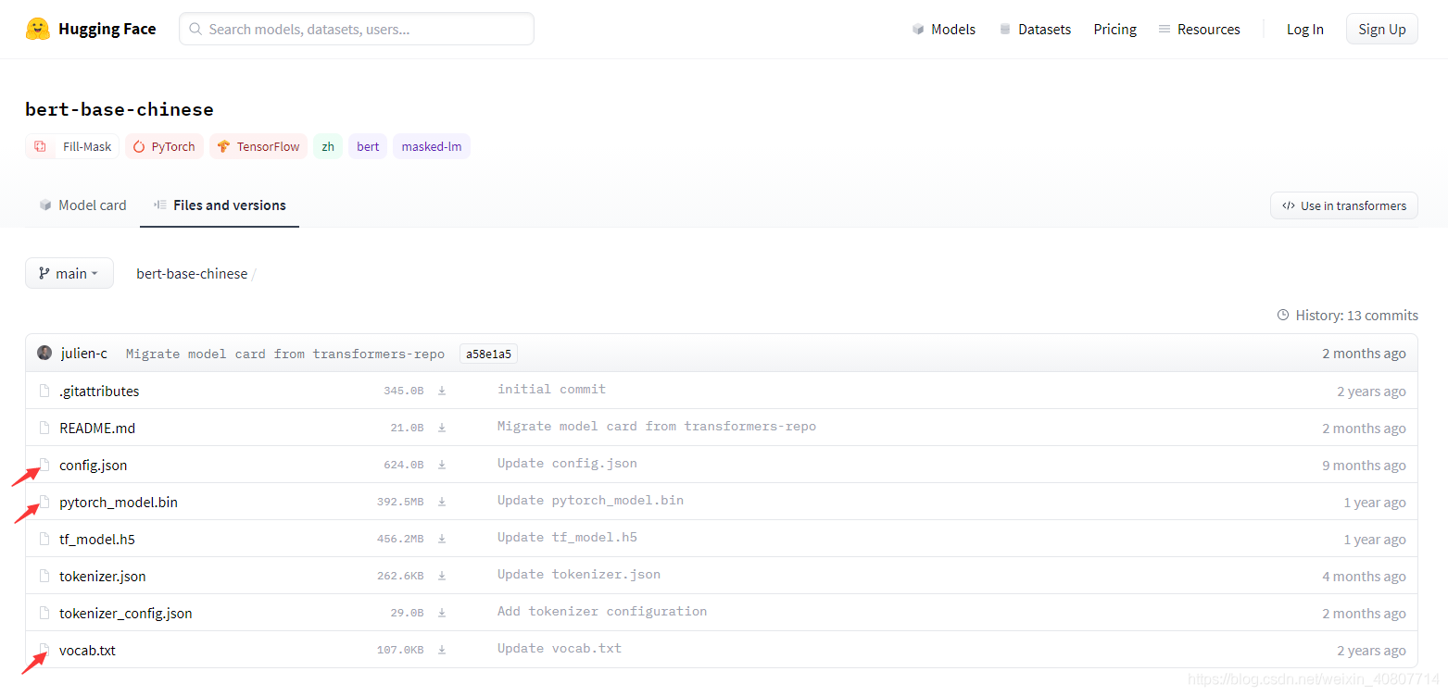
Task: Click '9 months ago' on config.json row
Action: (1364, 465)
